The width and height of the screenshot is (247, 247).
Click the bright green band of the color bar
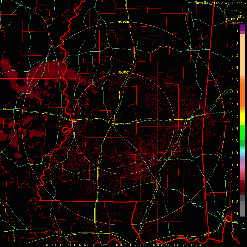(242, 132)
